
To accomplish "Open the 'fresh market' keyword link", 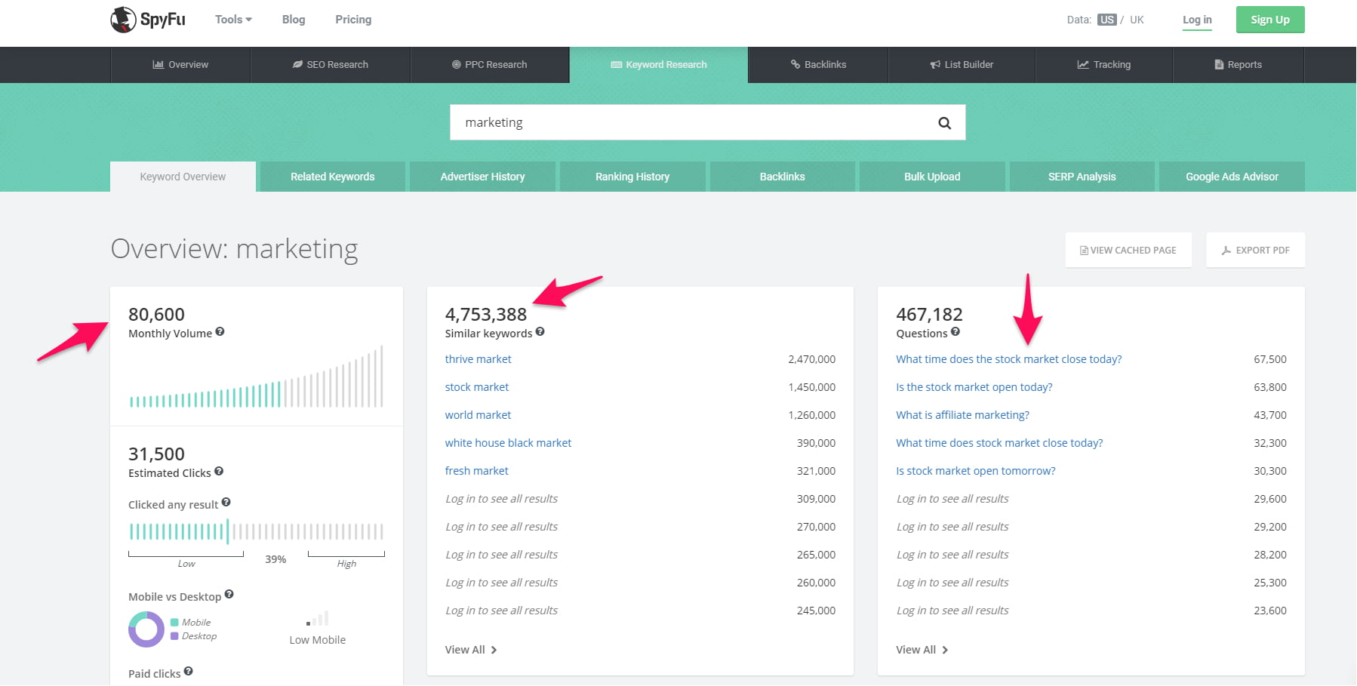I will [x=476, y=471].
